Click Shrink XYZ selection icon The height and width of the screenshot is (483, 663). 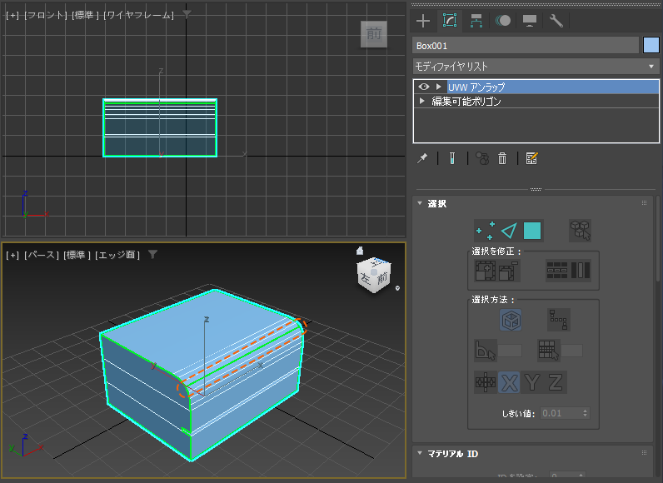(x=509, y=271)
